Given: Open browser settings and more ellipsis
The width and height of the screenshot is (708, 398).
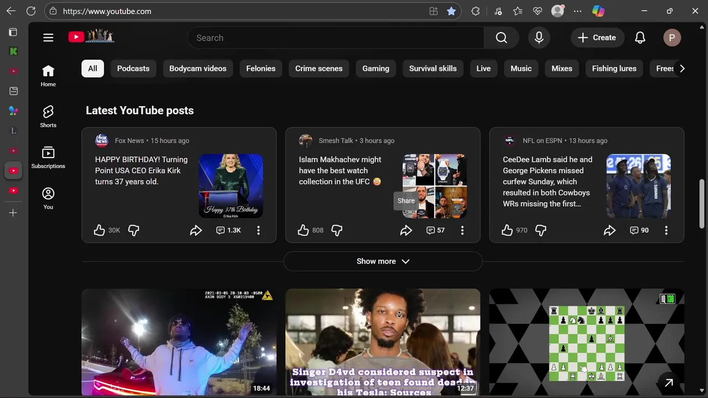Looking at the screenshot, I should pos(577,11).
